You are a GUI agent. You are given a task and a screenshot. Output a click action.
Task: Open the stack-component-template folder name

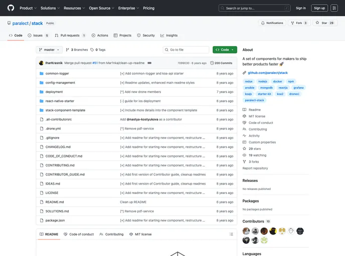(x=65, y=110)
